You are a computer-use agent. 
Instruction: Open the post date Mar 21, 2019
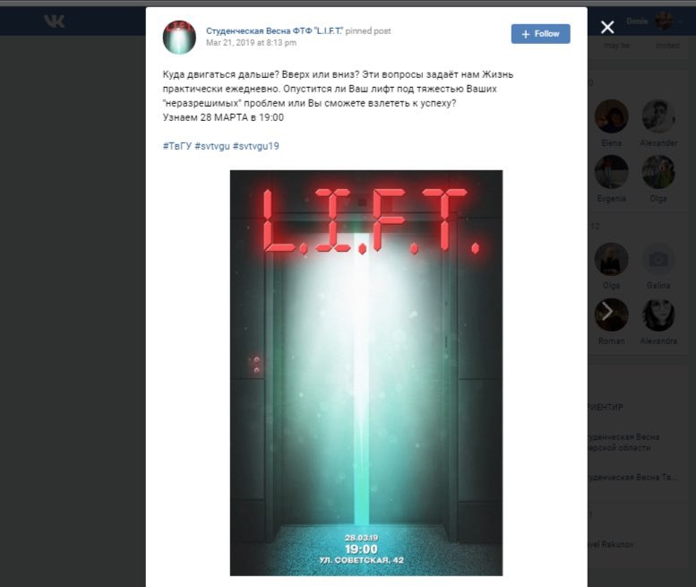click(x=251, y=43)
